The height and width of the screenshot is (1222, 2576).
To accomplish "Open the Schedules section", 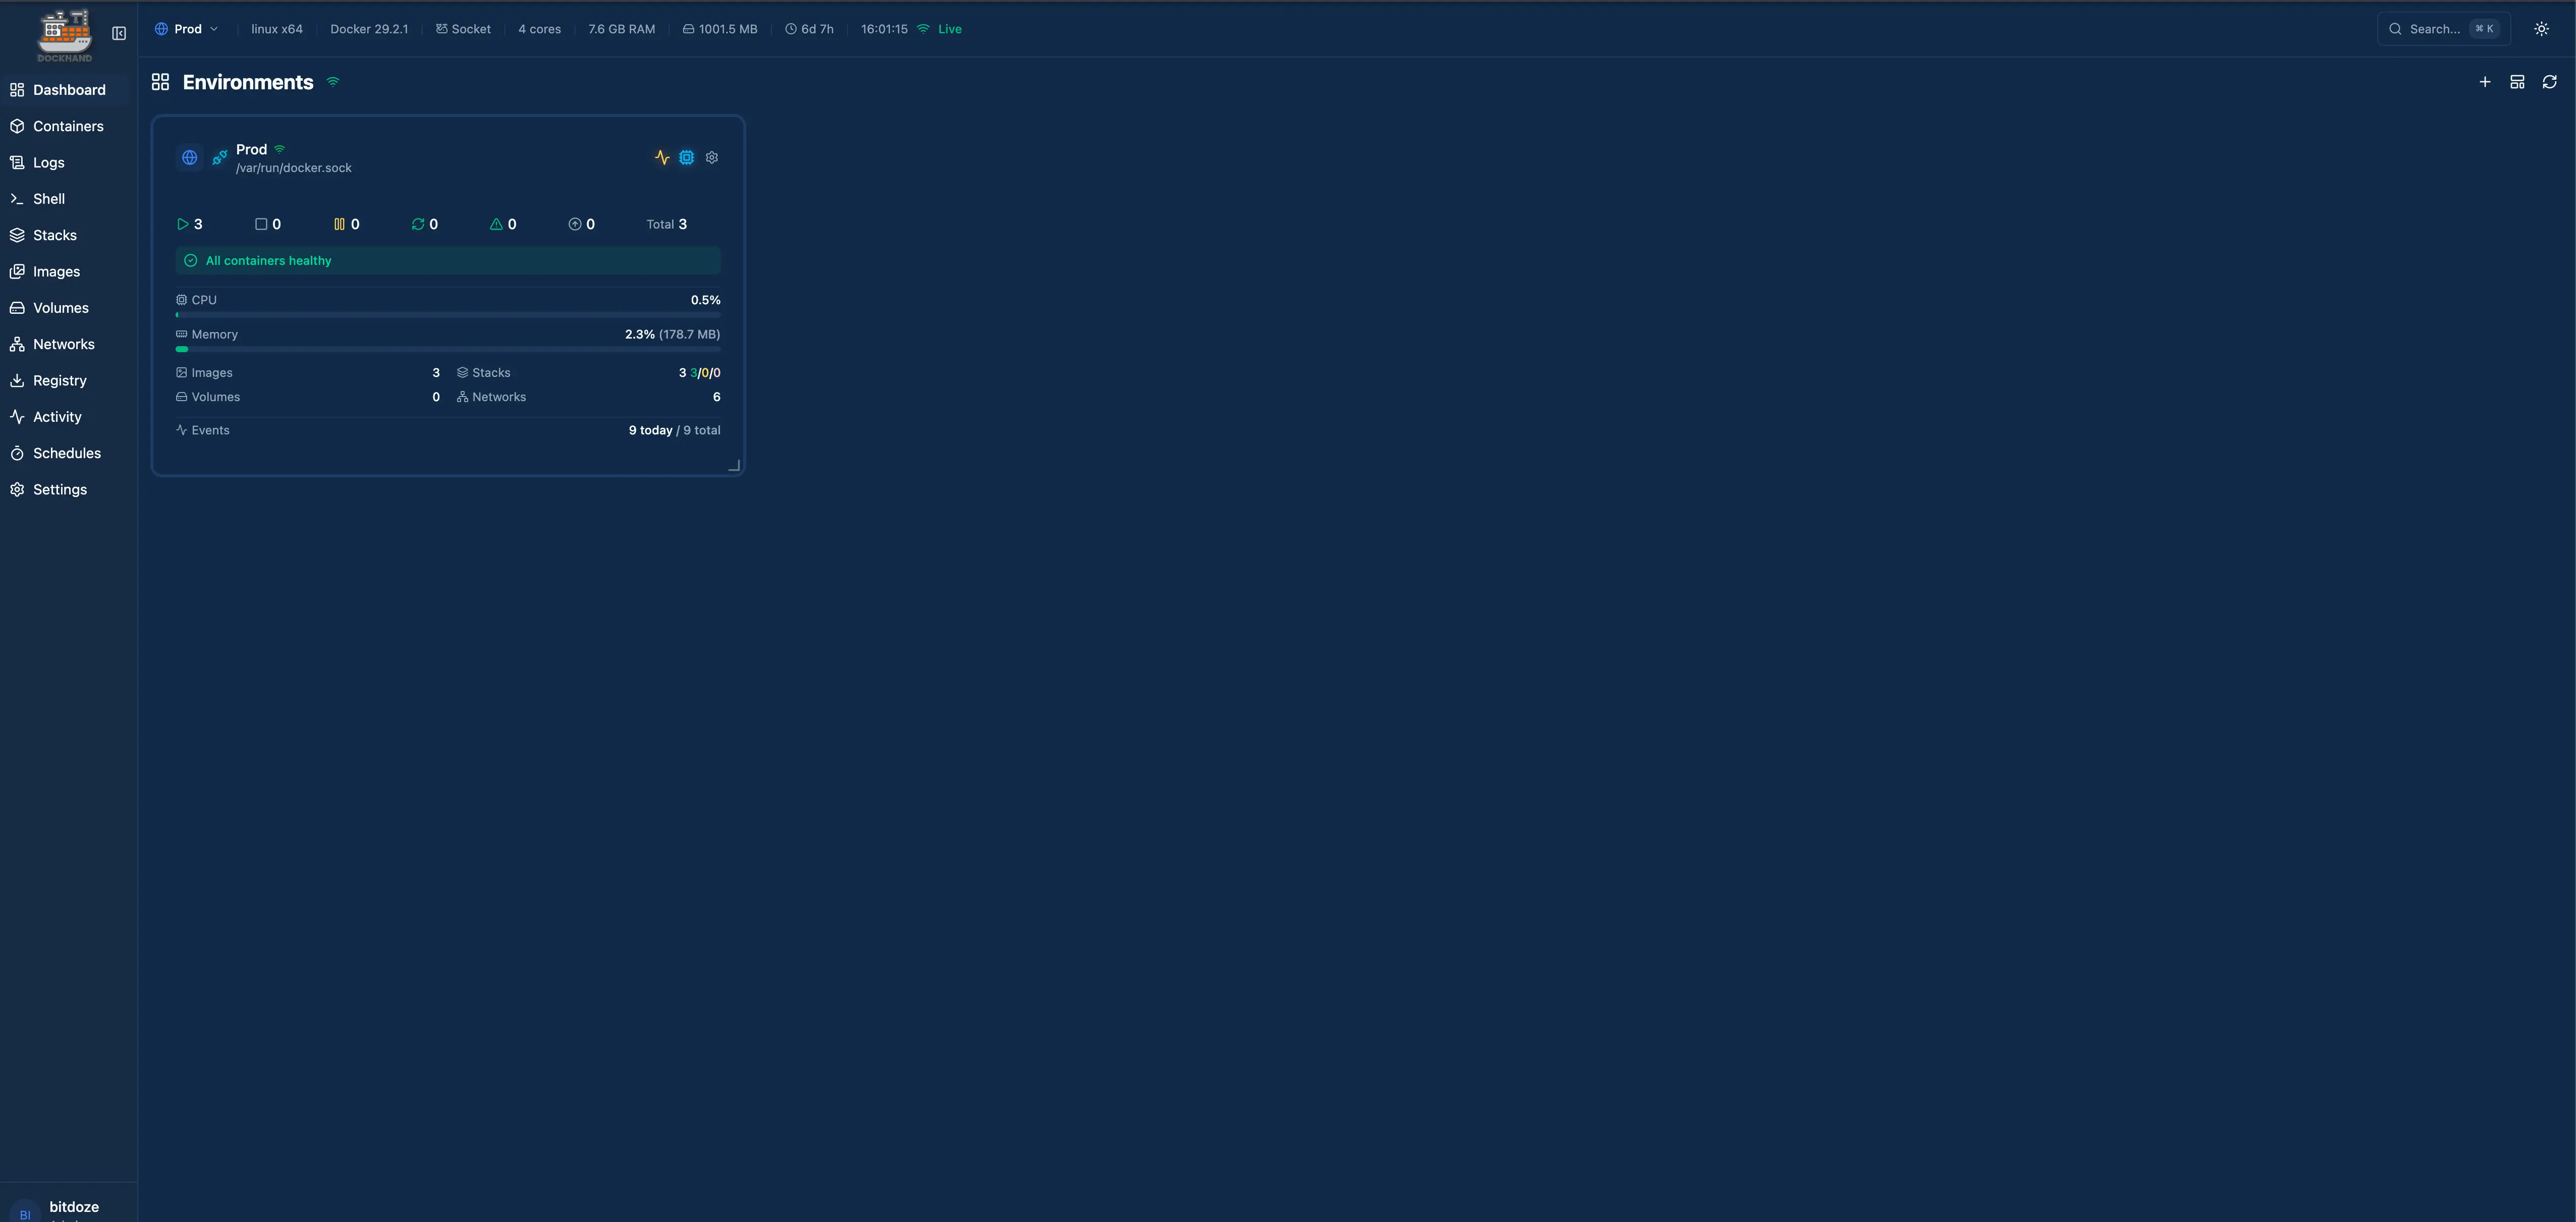I will (66, 453).
